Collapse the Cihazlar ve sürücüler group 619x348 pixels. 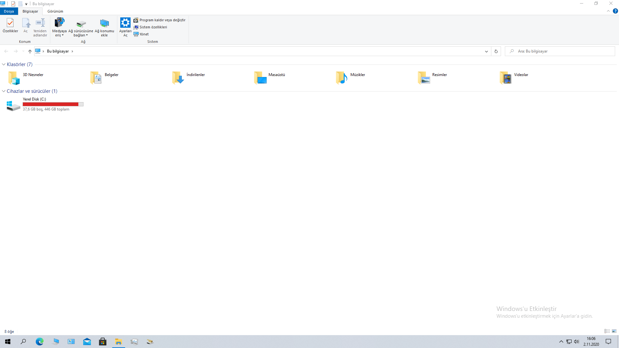(x=4, y=91)
